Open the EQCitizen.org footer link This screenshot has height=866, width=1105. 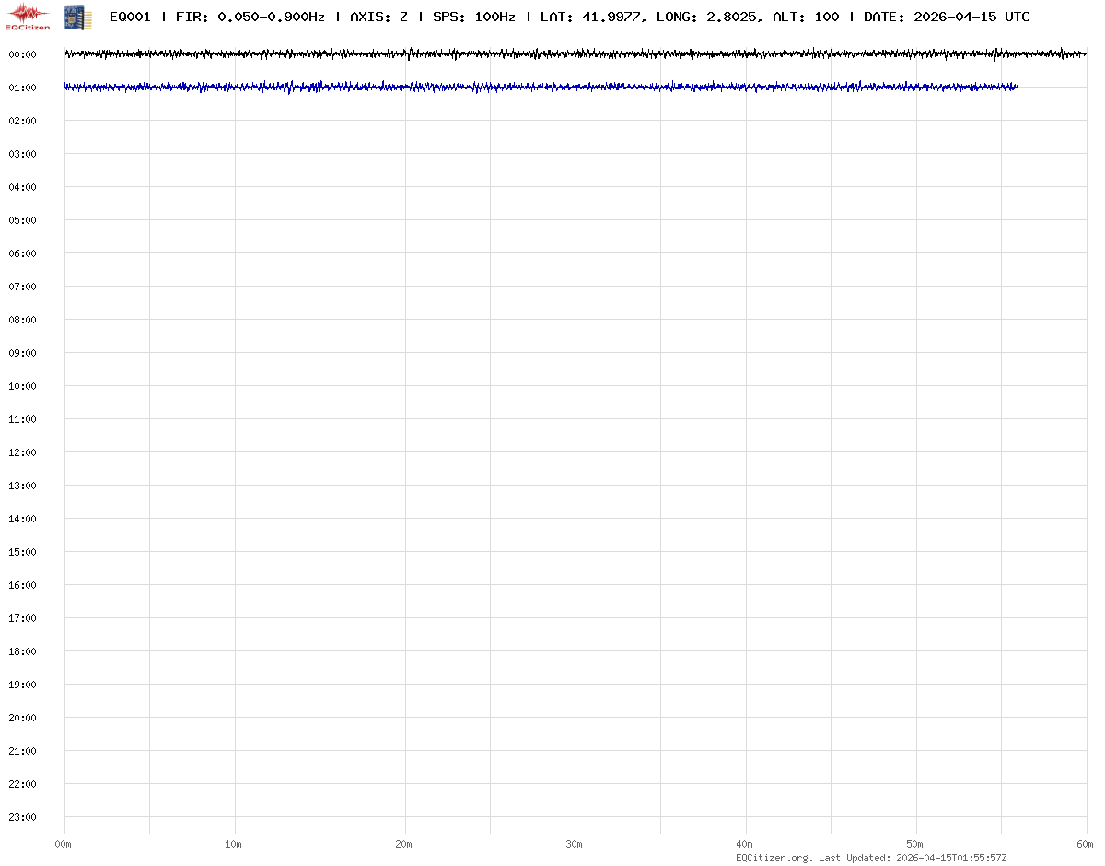(773, 858)
